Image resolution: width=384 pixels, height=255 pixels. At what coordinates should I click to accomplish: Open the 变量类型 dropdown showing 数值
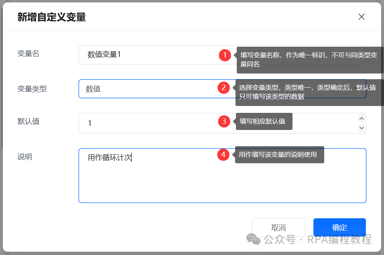223,89
